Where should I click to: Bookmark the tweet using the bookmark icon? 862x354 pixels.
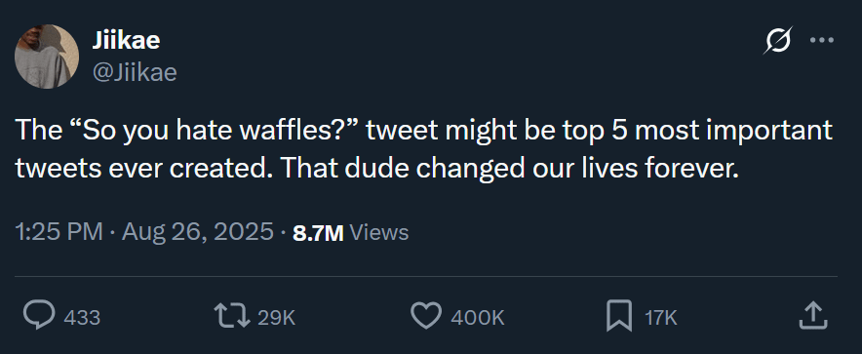pyautogui.click(x=619, y=317)
